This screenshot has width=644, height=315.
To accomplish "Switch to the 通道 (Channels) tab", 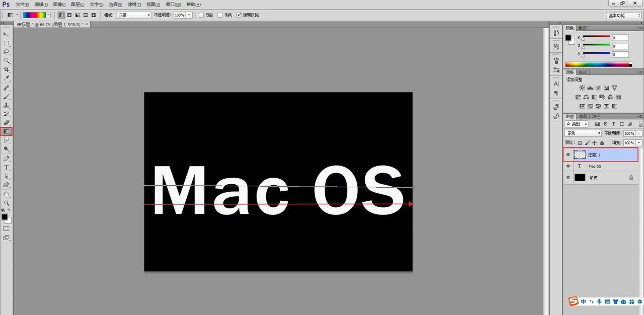I will click(x=582, y=116).
